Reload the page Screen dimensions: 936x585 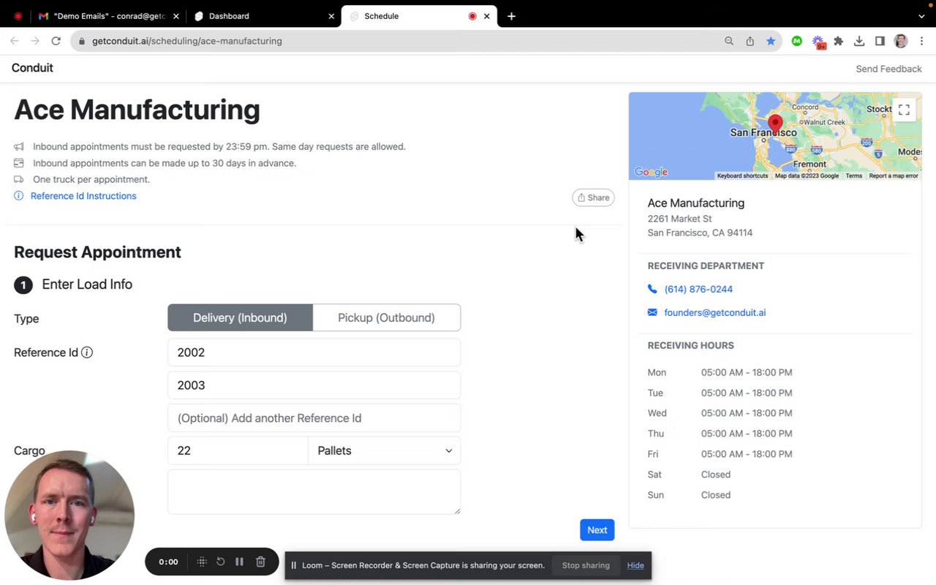[x=56, y=41]
